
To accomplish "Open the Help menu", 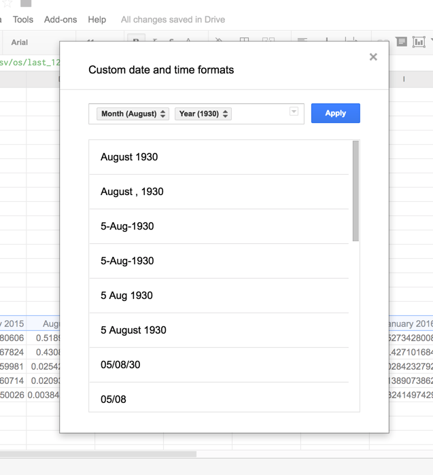I will pyautogui.click(x=97, y=20).
